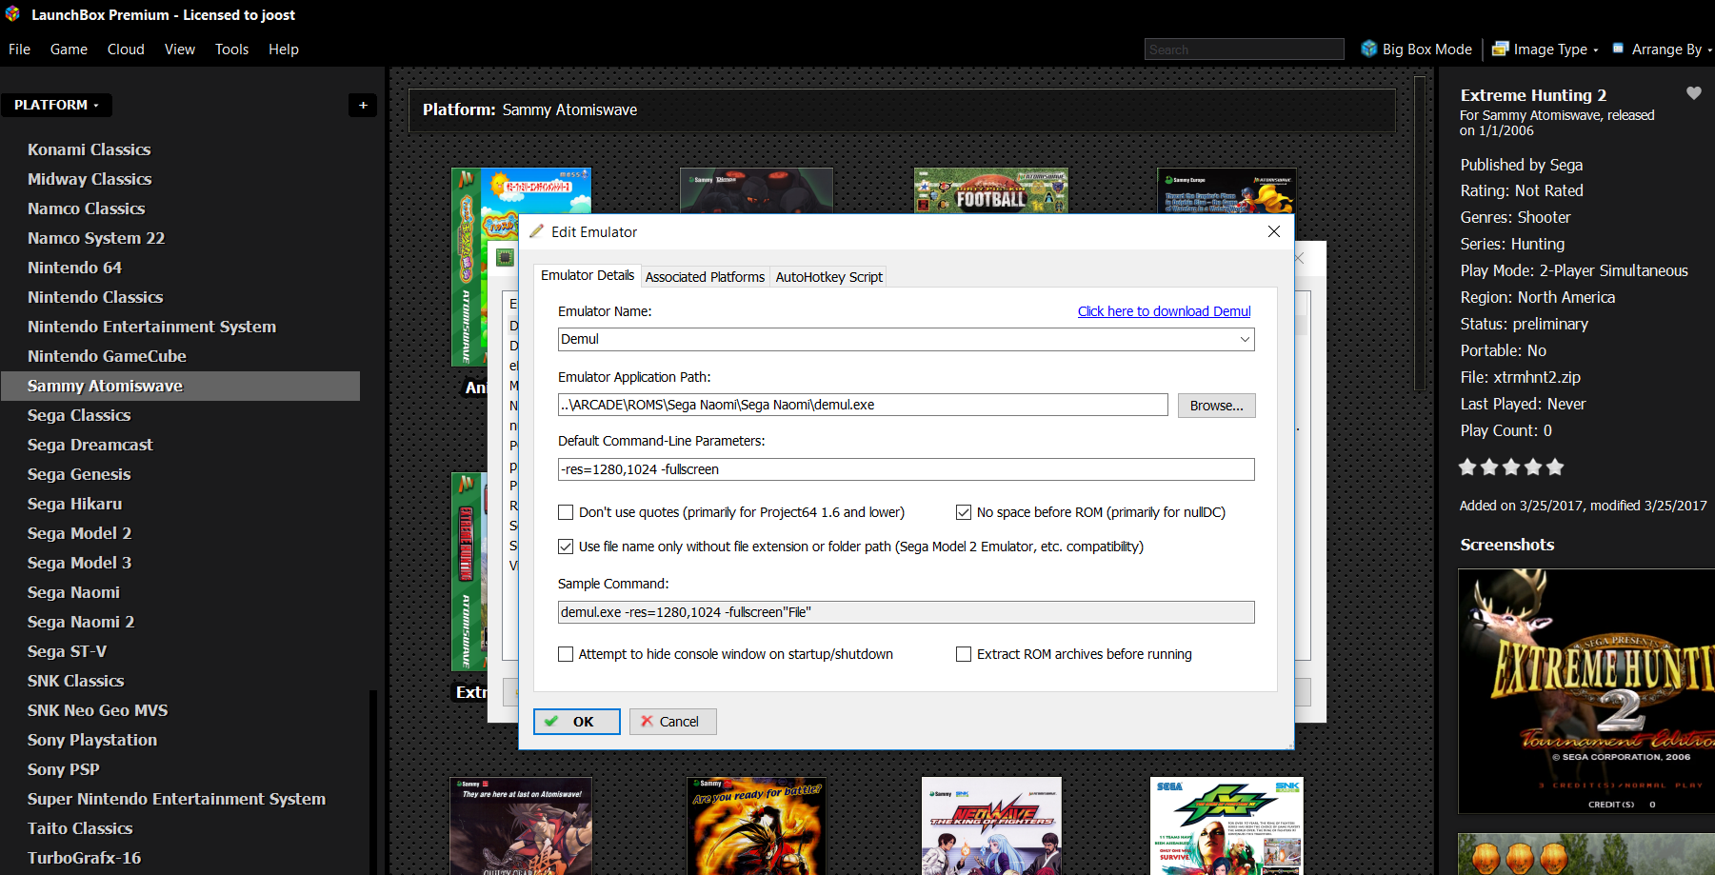
Task: Select the Emulator Details tab
Action: tap(588, 275)
